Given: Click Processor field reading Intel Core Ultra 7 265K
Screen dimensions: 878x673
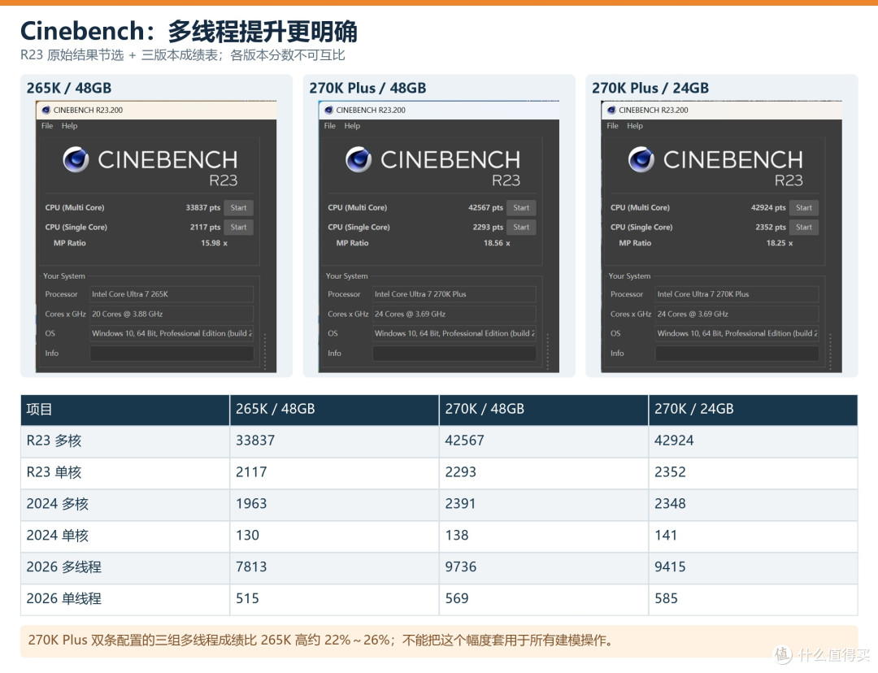Looking at the screenshot, I should click(x=172, y=294).
